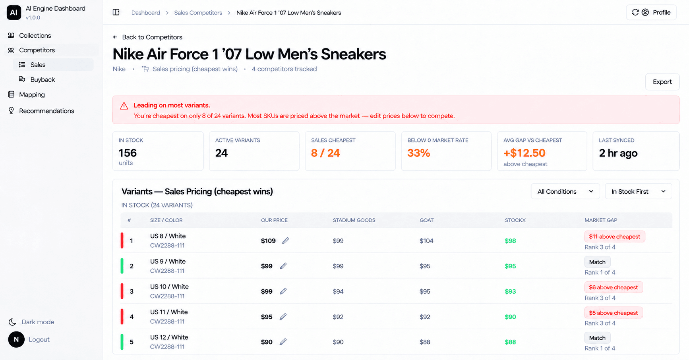Click the Our Price column header
This screenshot has width=689, height=360.
pyautogui.click(x=274, y=220)
